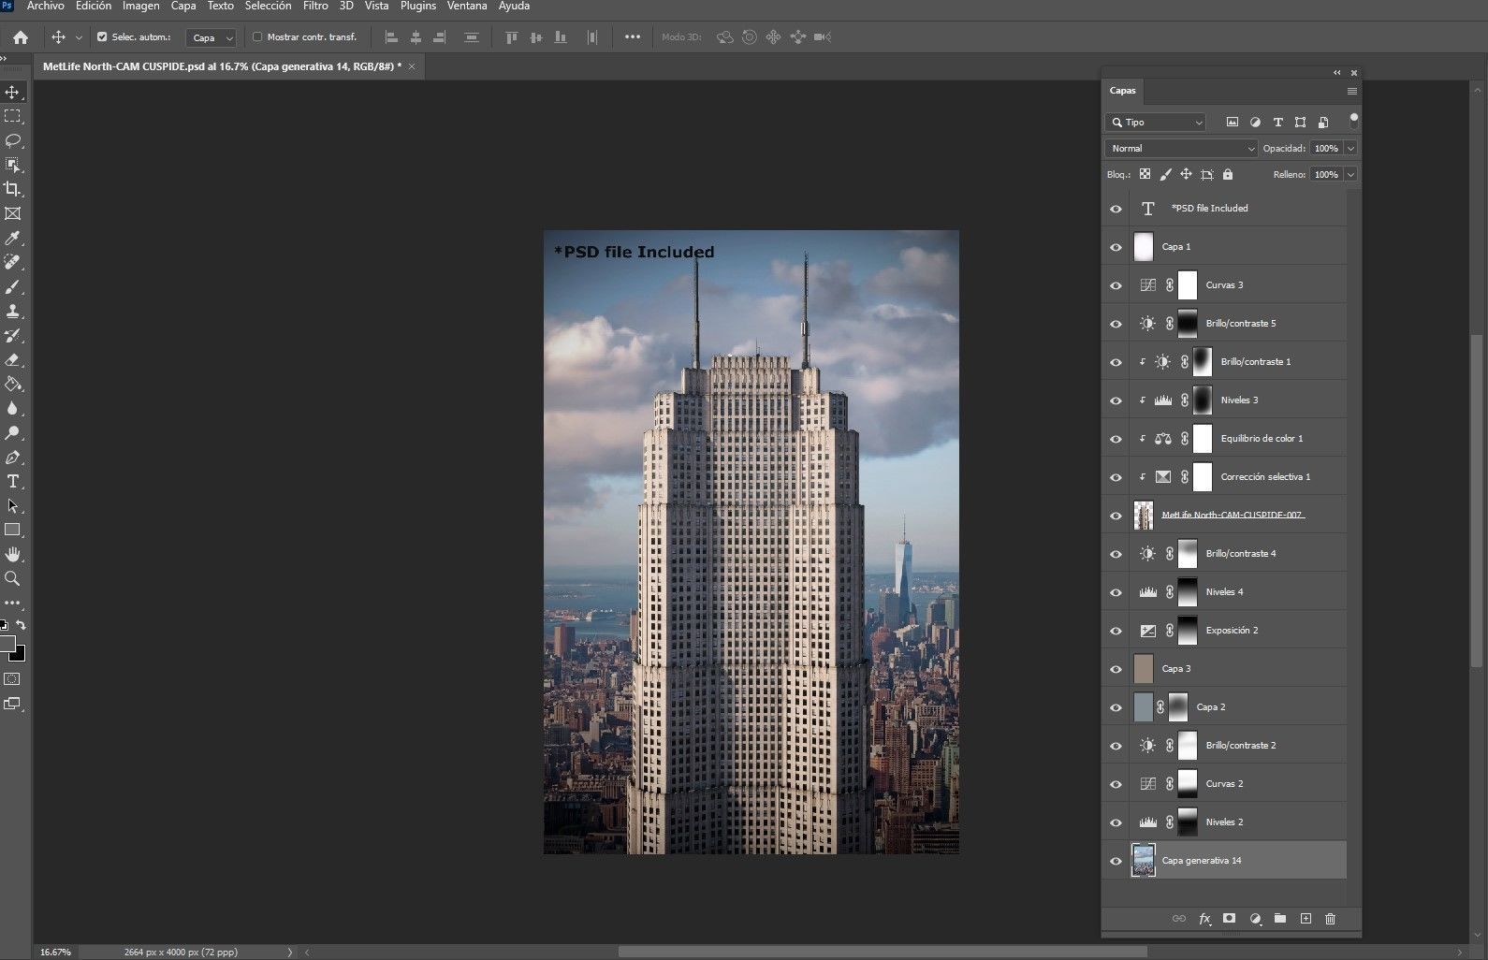Hide the Capa generativa 14 layer
This screenshot has width=1488, height=960.
pyautogui.click(x=1116, y=861)
